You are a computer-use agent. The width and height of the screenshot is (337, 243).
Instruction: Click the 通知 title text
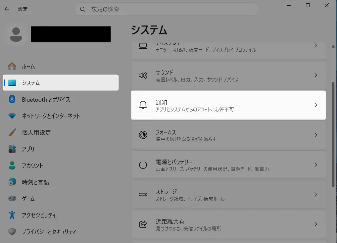pyautogui.click(x=162, y=102)
